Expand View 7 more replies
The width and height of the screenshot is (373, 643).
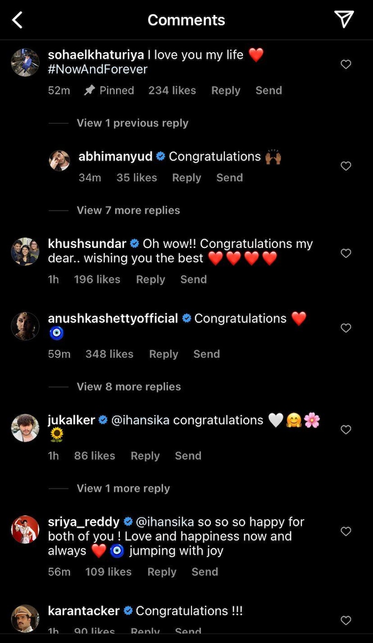[128, 210]
